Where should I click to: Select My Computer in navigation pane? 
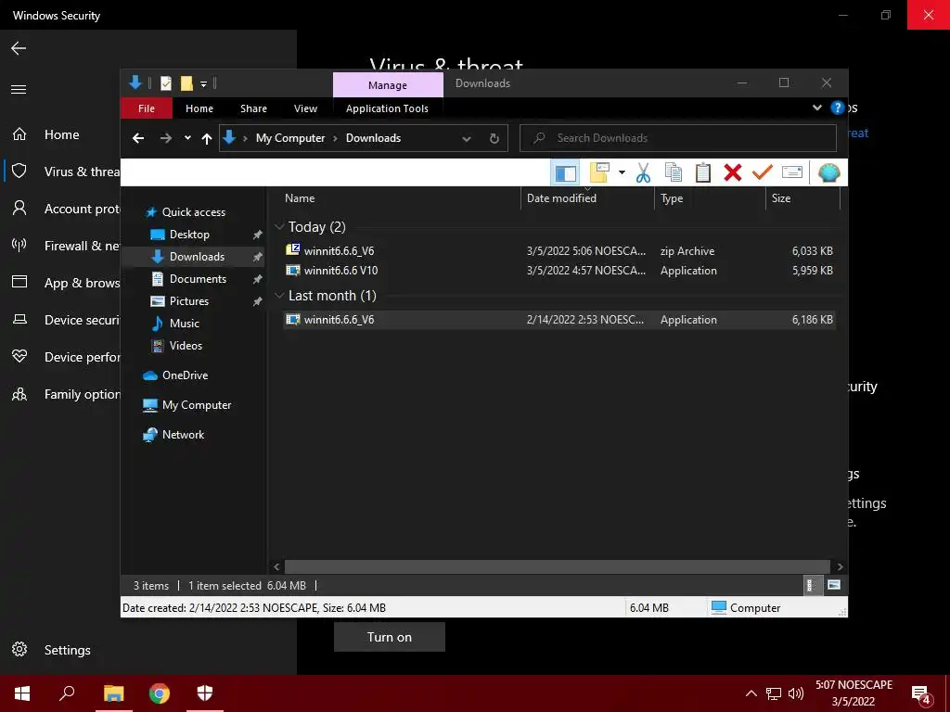(x=197, y=405)
